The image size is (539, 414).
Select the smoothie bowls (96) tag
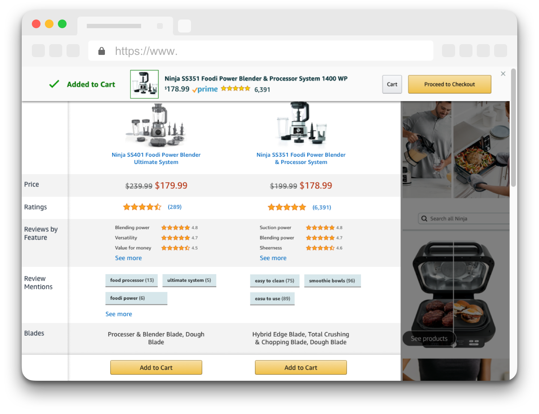click(x=332, y=281)
